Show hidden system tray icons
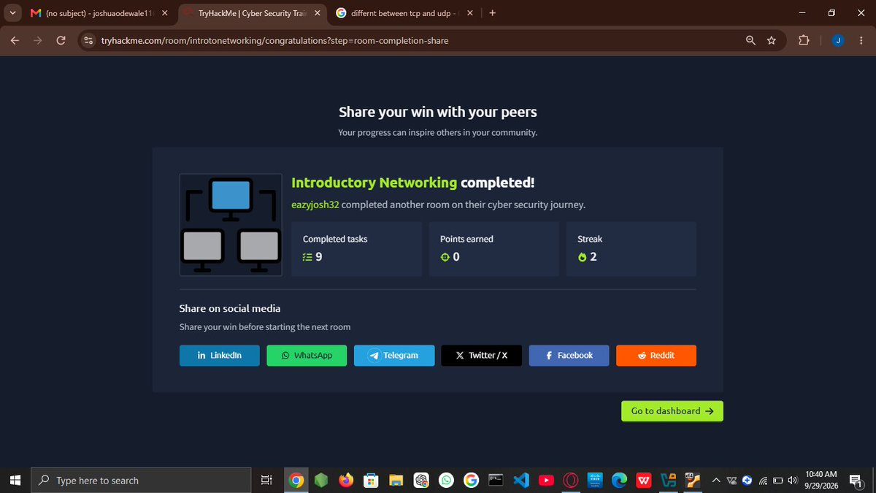 click(716, 480)
